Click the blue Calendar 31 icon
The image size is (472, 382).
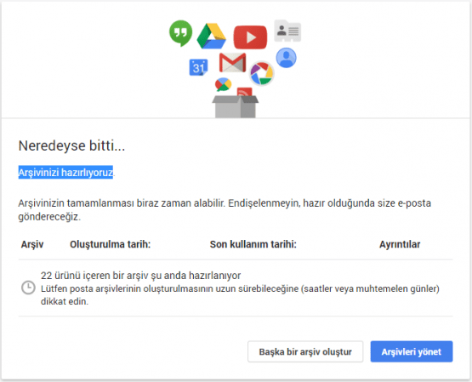coord(198,67)
